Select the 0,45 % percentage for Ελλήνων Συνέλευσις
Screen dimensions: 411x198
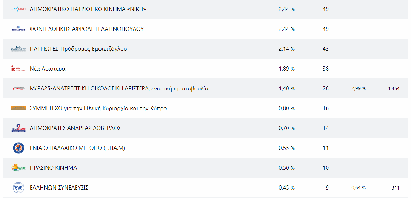pos(287,188)
